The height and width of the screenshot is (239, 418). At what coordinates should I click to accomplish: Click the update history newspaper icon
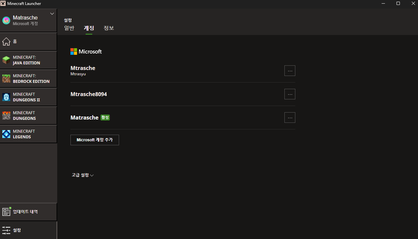click(7, 212)
